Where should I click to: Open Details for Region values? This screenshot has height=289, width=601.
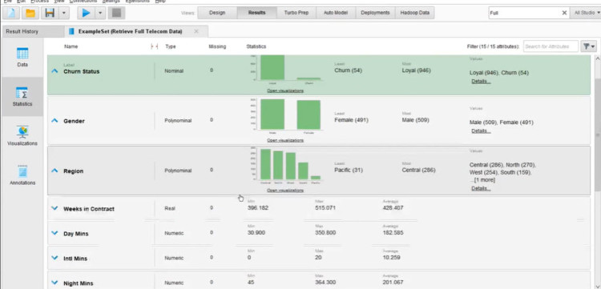(x=481, y=188)
